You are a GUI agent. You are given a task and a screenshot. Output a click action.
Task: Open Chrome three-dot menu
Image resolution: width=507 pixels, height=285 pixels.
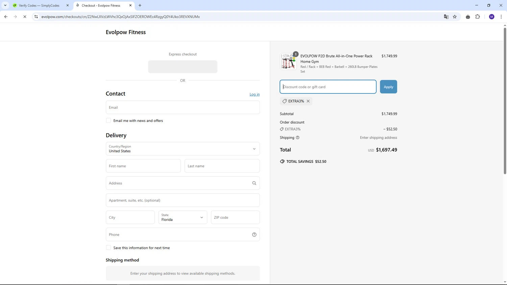coord(501,17)
